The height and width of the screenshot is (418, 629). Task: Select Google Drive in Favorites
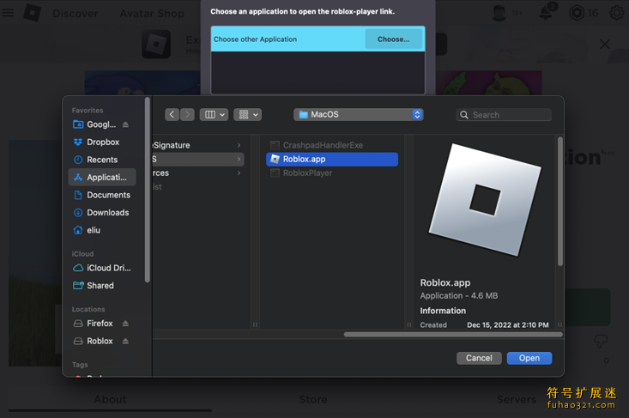(101, 124)
